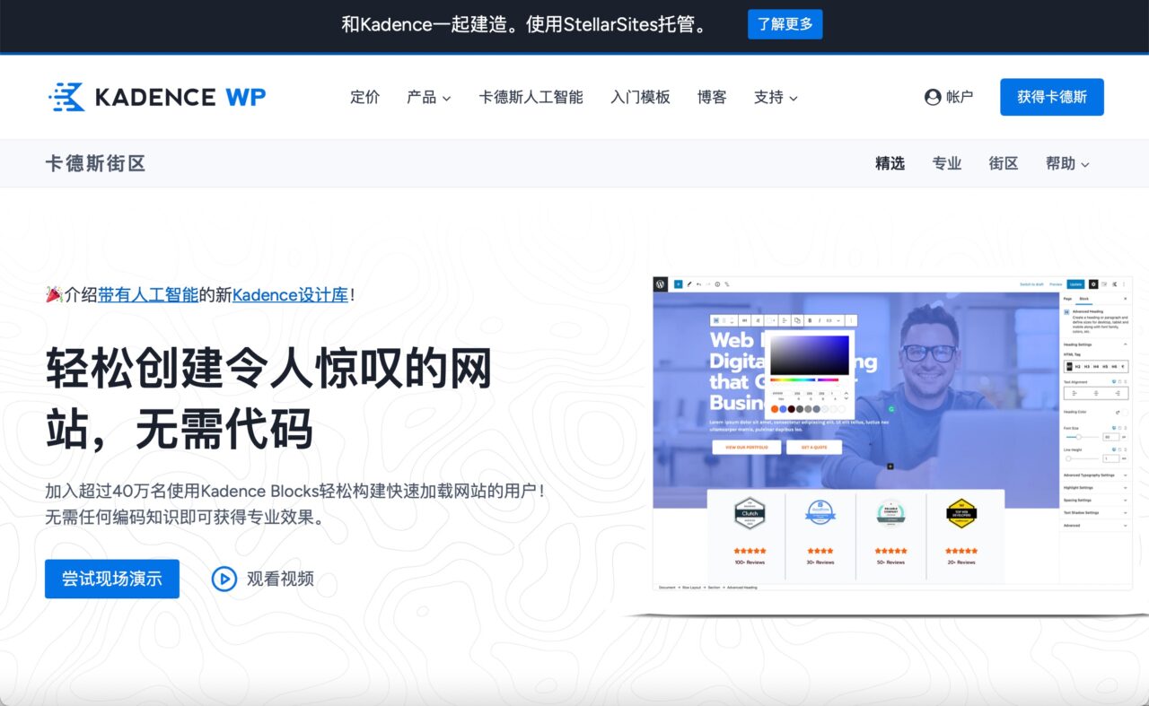Click the Italic icon in editor block toolbar
1149x706 pixels.
820,320
